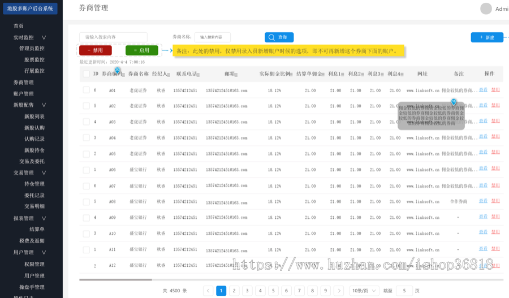Viewport: 509px width, 298px height.
Task: Click 港股多账户后台系统 logo title
Action: point(30,8)
